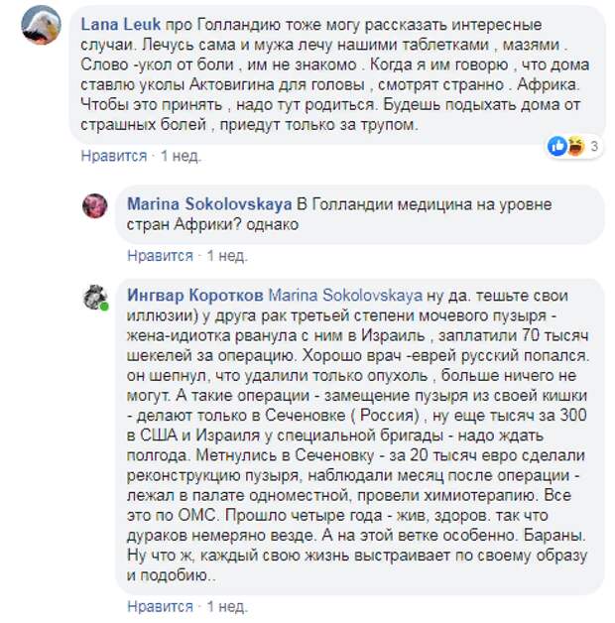
Task: Open Marina Sokolovskaya commenter name link
Action: pyautogui.click(x=209, y=204)
